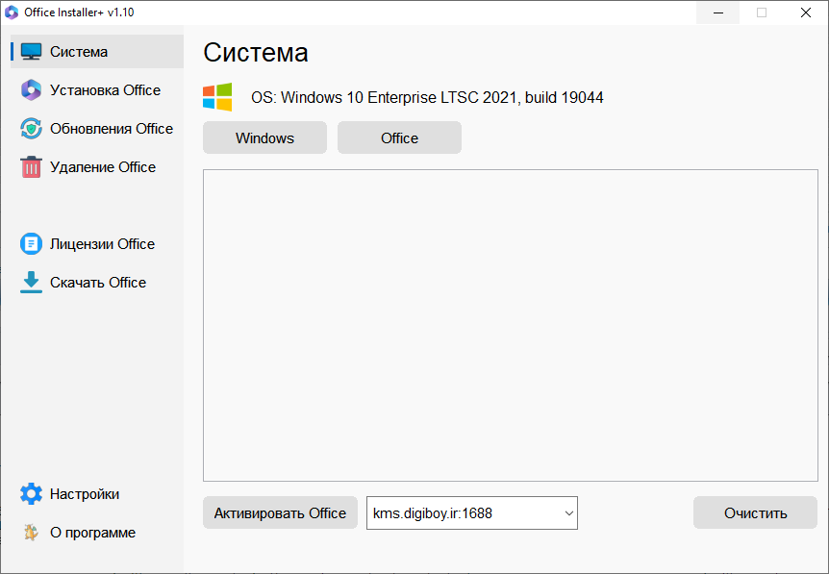Open the Настройки menu item

point(85,494)
